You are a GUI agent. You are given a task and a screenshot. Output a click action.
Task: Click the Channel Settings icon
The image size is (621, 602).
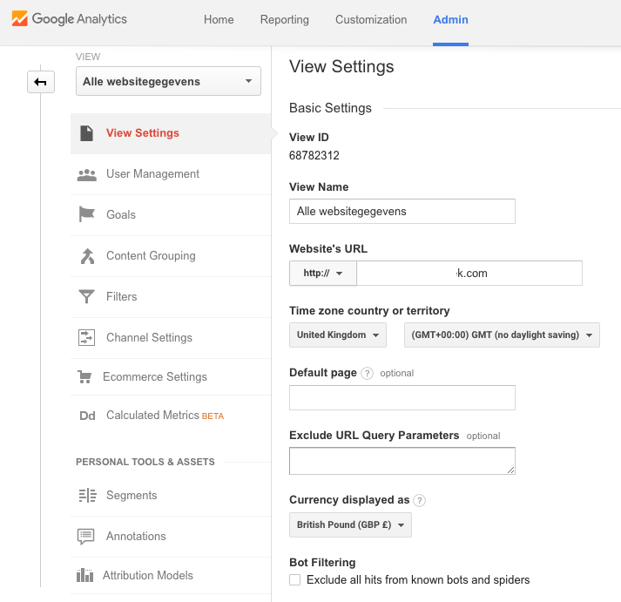(86, 337)
